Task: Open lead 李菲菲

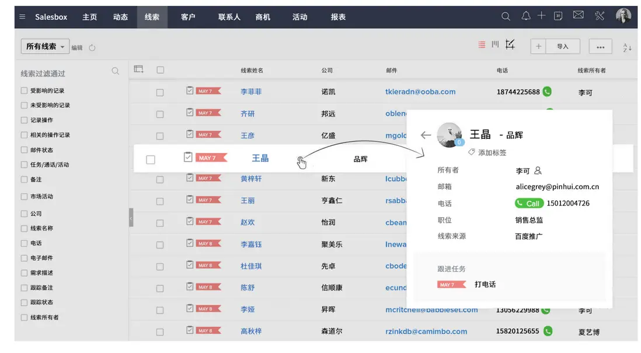Action: 251,92
